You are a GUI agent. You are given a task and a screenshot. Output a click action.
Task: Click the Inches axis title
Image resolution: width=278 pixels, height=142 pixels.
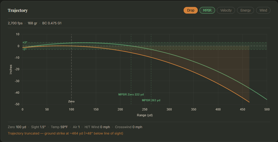11,69
